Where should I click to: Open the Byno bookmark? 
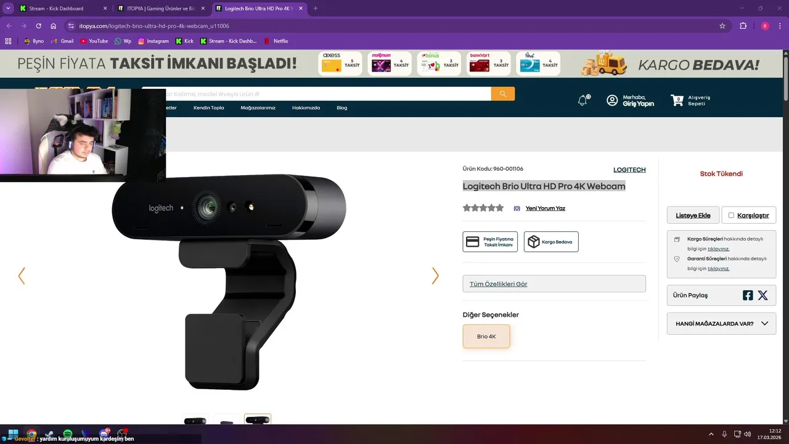coord(34,41)
